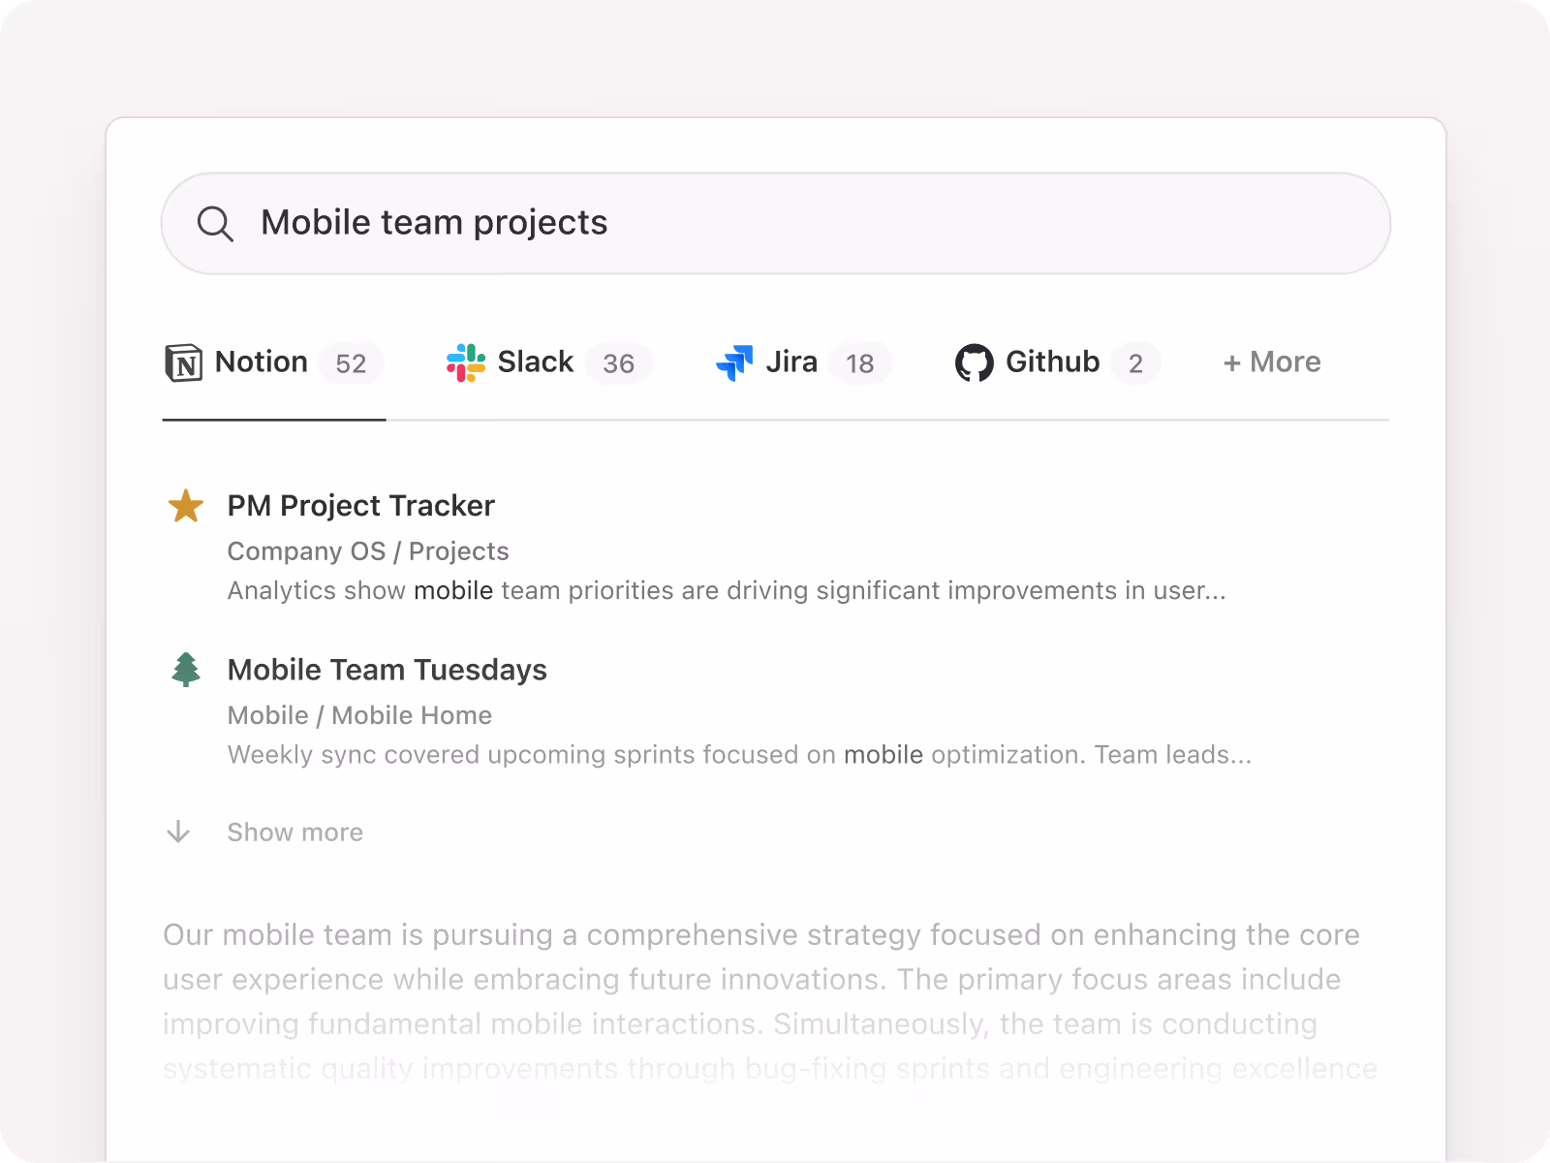Expand results with Show more
1550x1163 pixels.
tap(294, 833)
